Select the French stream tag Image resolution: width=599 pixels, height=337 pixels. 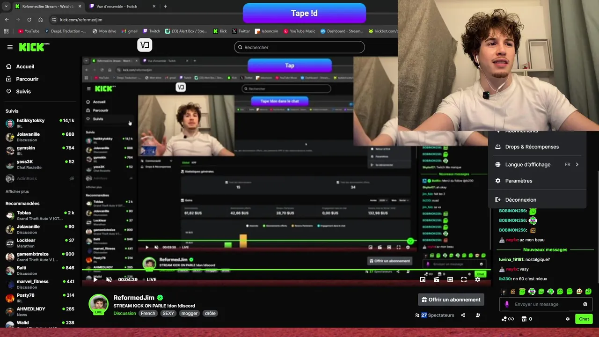(x=148, y=313)
